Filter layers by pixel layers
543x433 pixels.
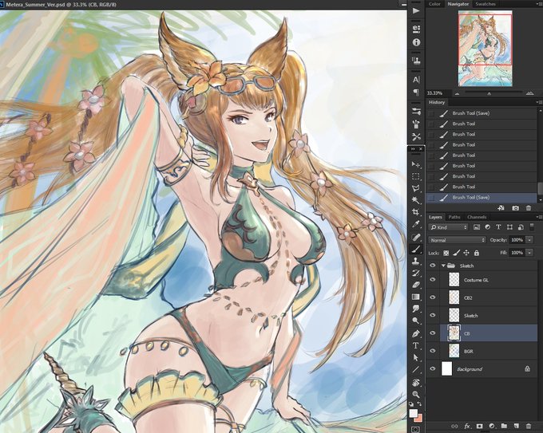coord(477,227)
